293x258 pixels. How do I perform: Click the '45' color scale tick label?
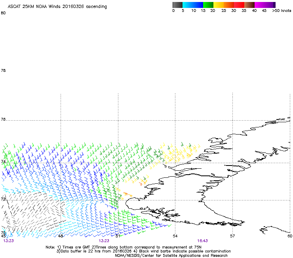(x=264, y=11)
